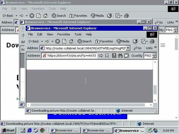Click vertical scrollbar up arrow in front window
The height and width of the screenshot is (134, 179).
(x=155, y=62)
